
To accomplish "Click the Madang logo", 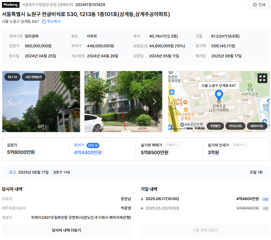I will 10,5.
